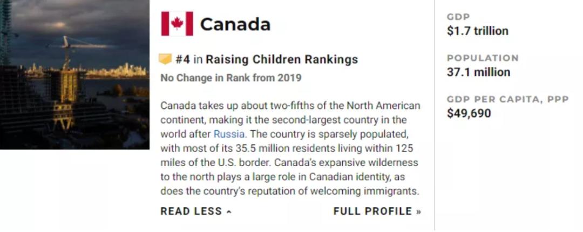
Task: Click the Canadian flag icon
Action: (x=177, y=24)
